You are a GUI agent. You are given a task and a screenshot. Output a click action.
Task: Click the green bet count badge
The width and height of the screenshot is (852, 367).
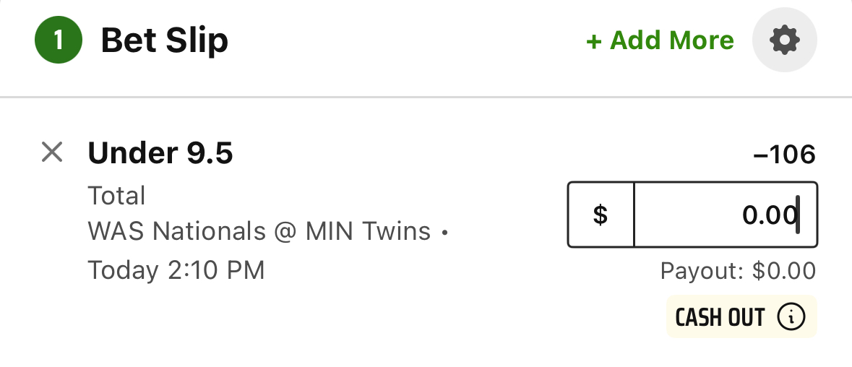[58, 40]
